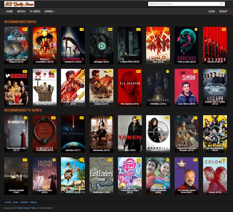Open the TV Series section
This screenshot has height=212, width=233.
35,12
